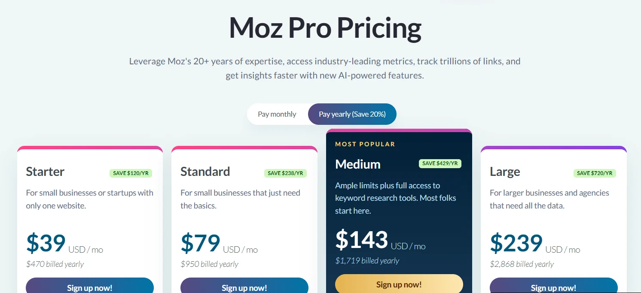
Task: Select the SAVE $429/YR badge
Action: pyautogui.click(x=440, y=163)
